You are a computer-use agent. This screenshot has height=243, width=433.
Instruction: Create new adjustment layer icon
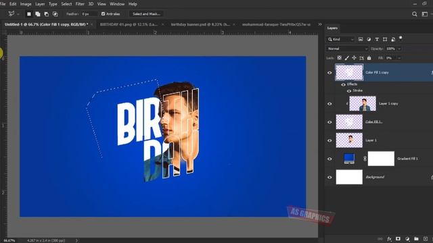[x=407, y=239]
